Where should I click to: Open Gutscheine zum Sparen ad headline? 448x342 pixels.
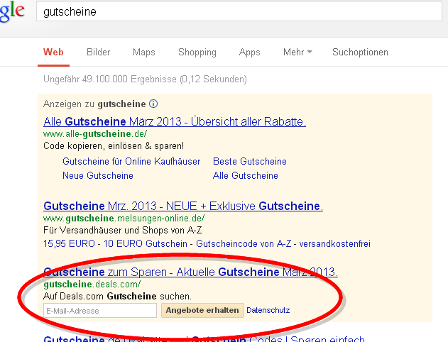coord(190,272)
